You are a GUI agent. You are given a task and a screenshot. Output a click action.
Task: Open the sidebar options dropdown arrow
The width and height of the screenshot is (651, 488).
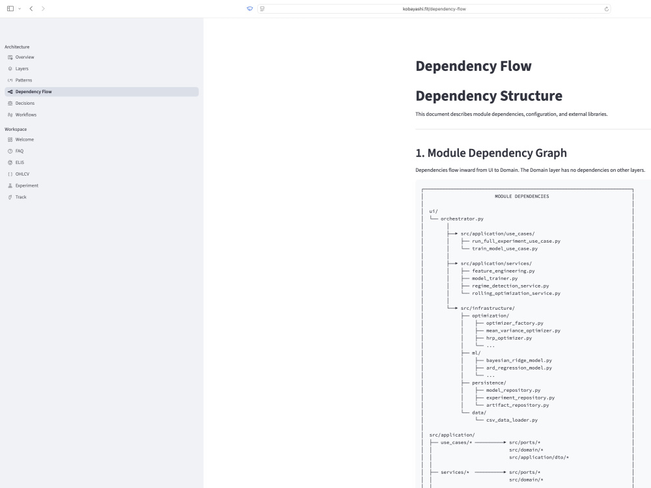point(20,8)
